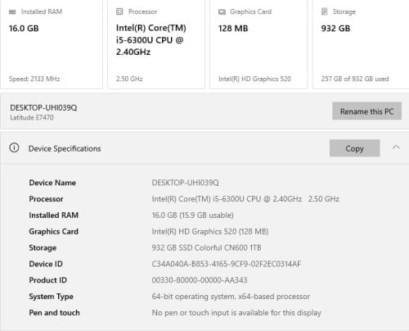Select the '932 GB' storage value
Image resolution: width=409 pixels, height=331 pixels.
click(x=335, y=29)
